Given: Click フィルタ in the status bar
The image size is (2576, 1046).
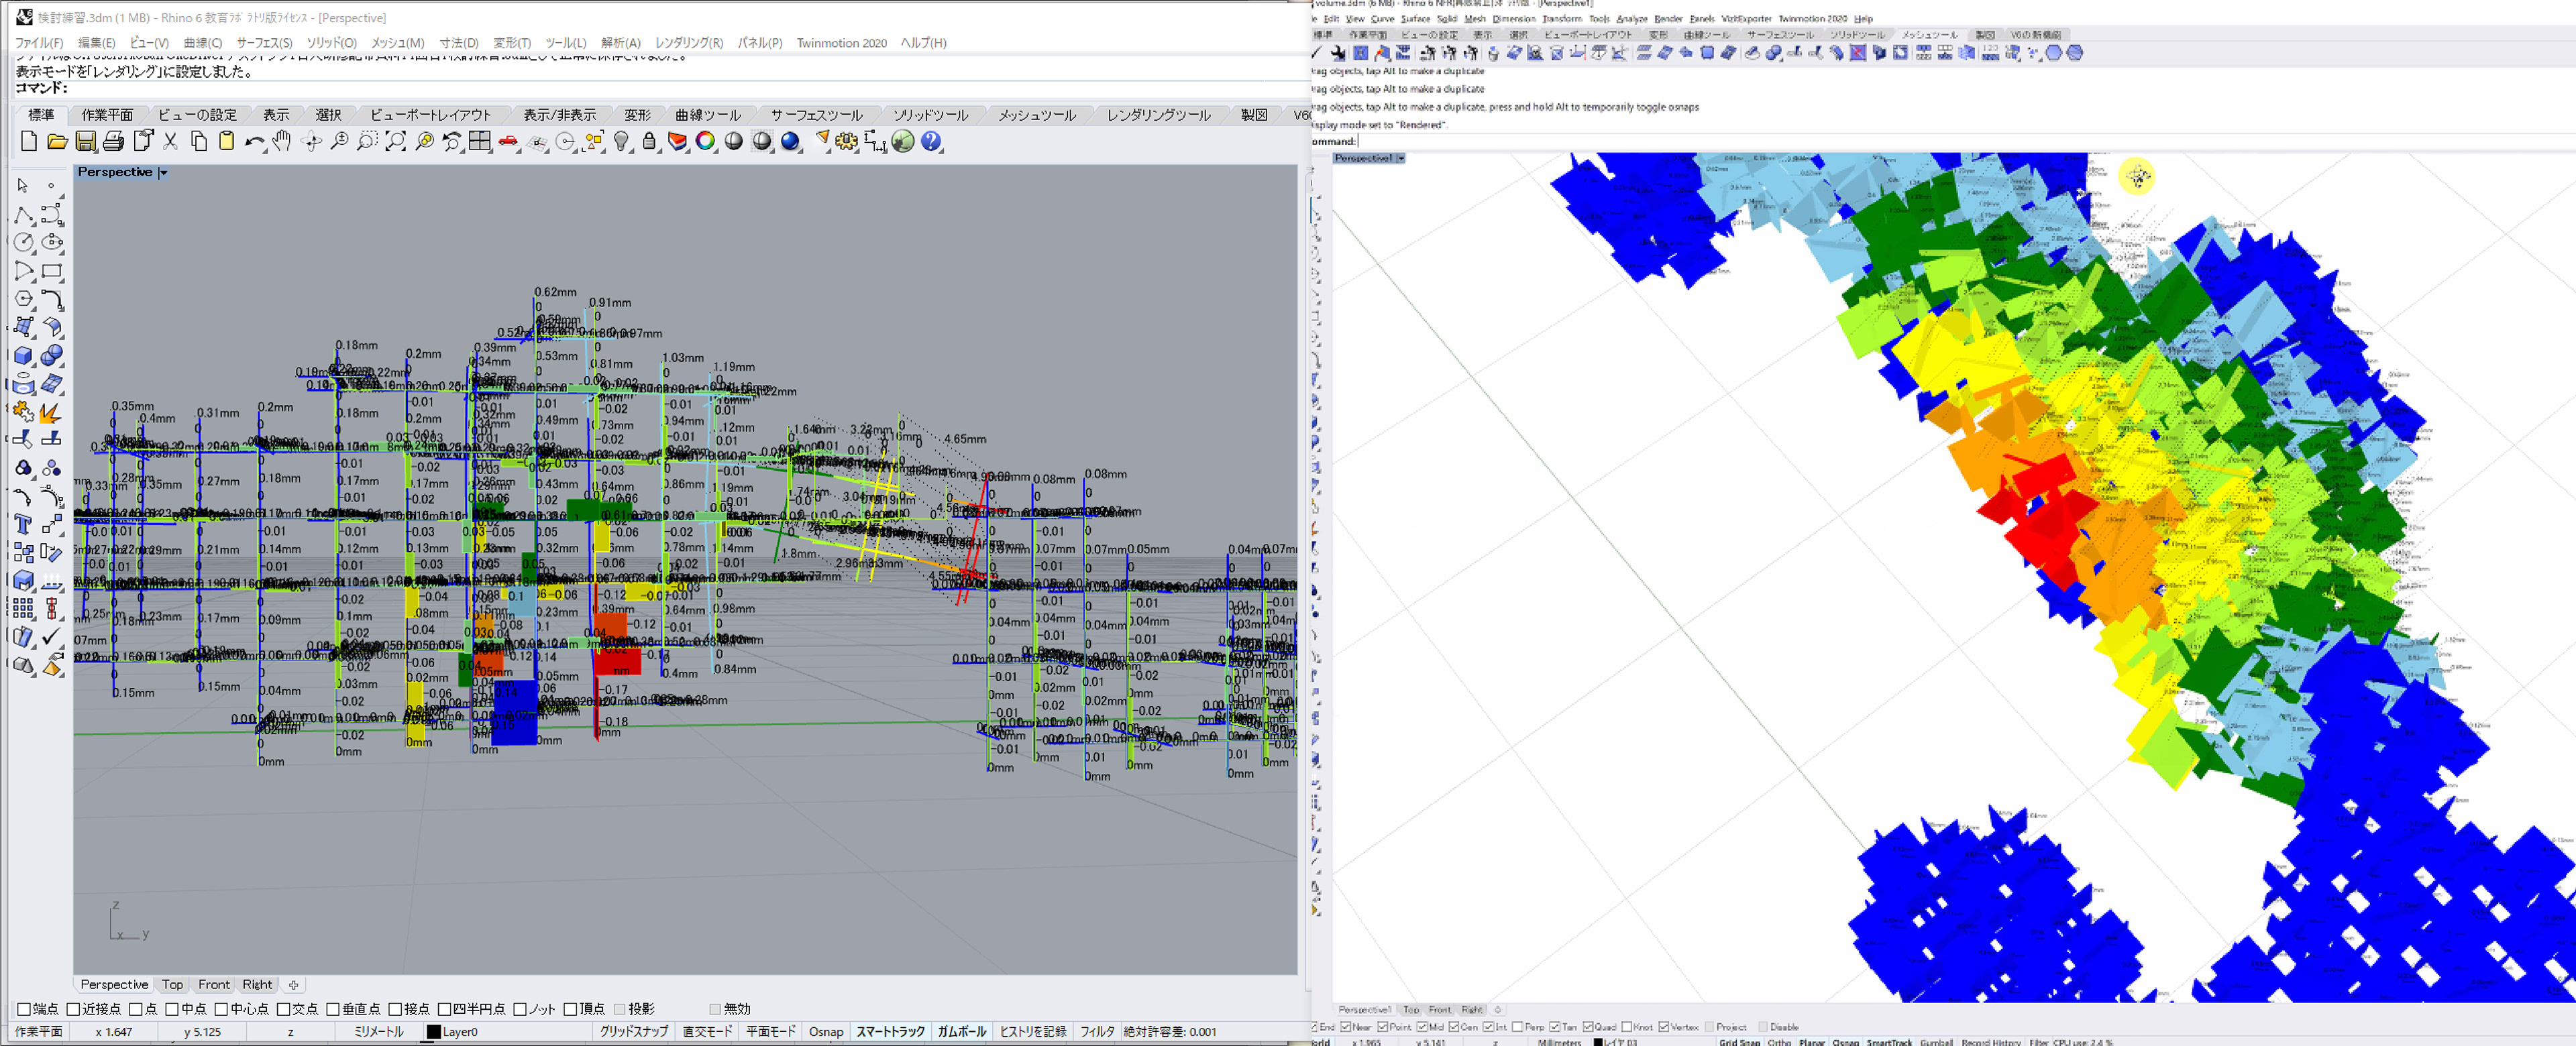Looking at the screenshot, I should pos(1097,1032).
